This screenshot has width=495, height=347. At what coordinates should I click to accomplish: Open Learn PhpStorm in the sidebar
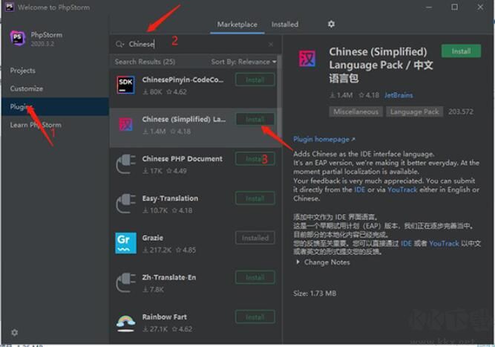coord(36,125)
